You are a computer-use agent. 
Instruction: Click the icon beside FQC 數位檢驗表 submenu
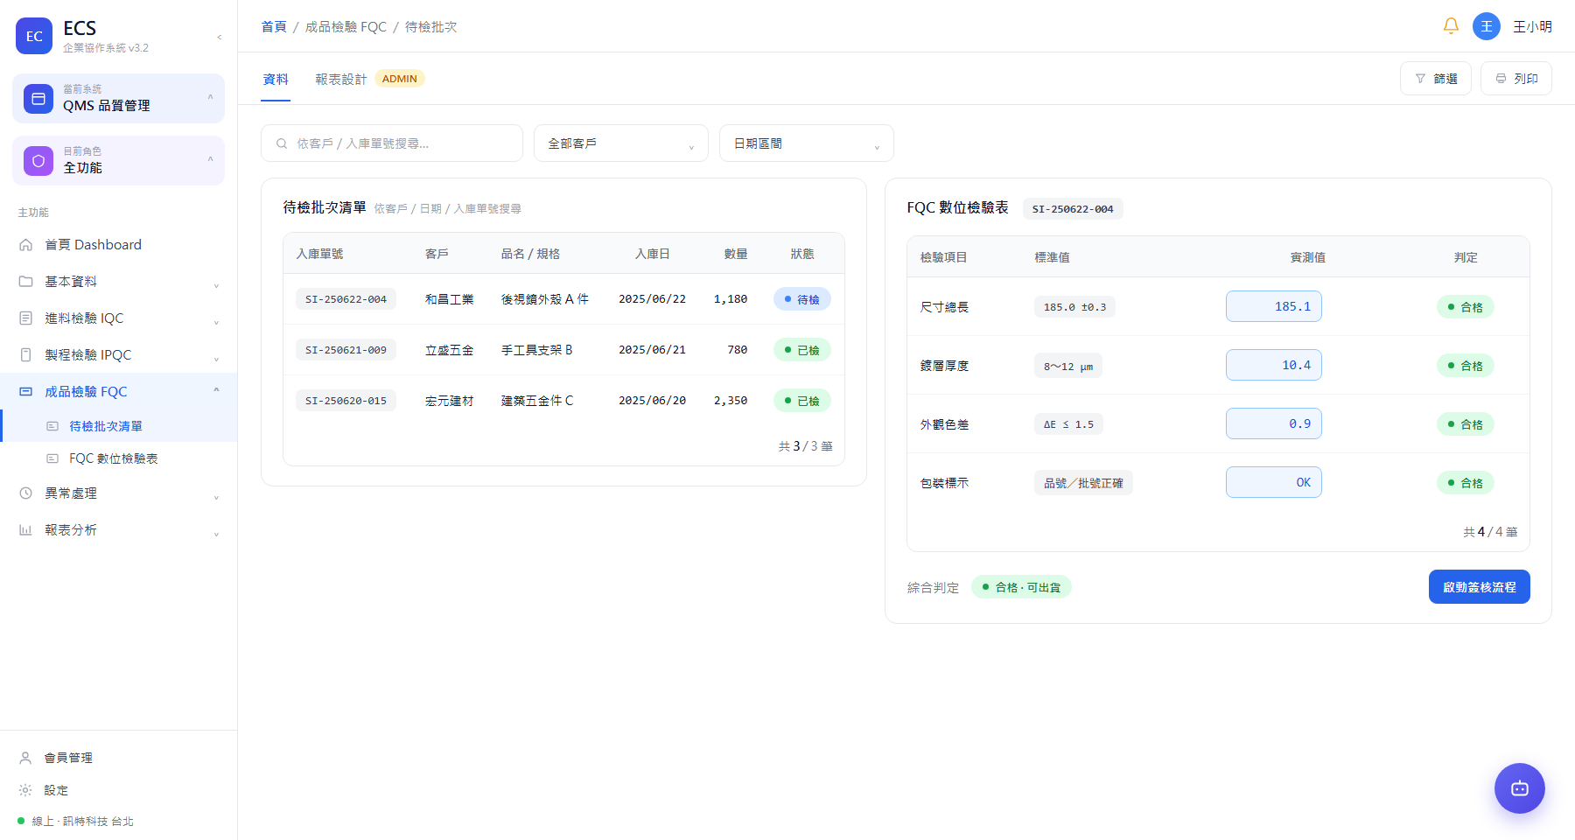coord(52,458)
